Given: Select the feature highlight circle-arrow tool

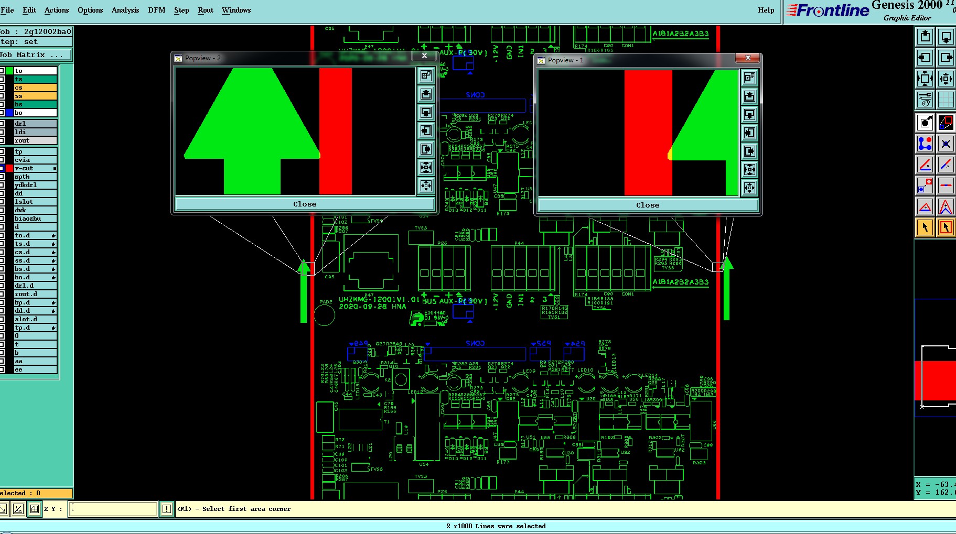Looking at the screenshot, I should 925,123.
